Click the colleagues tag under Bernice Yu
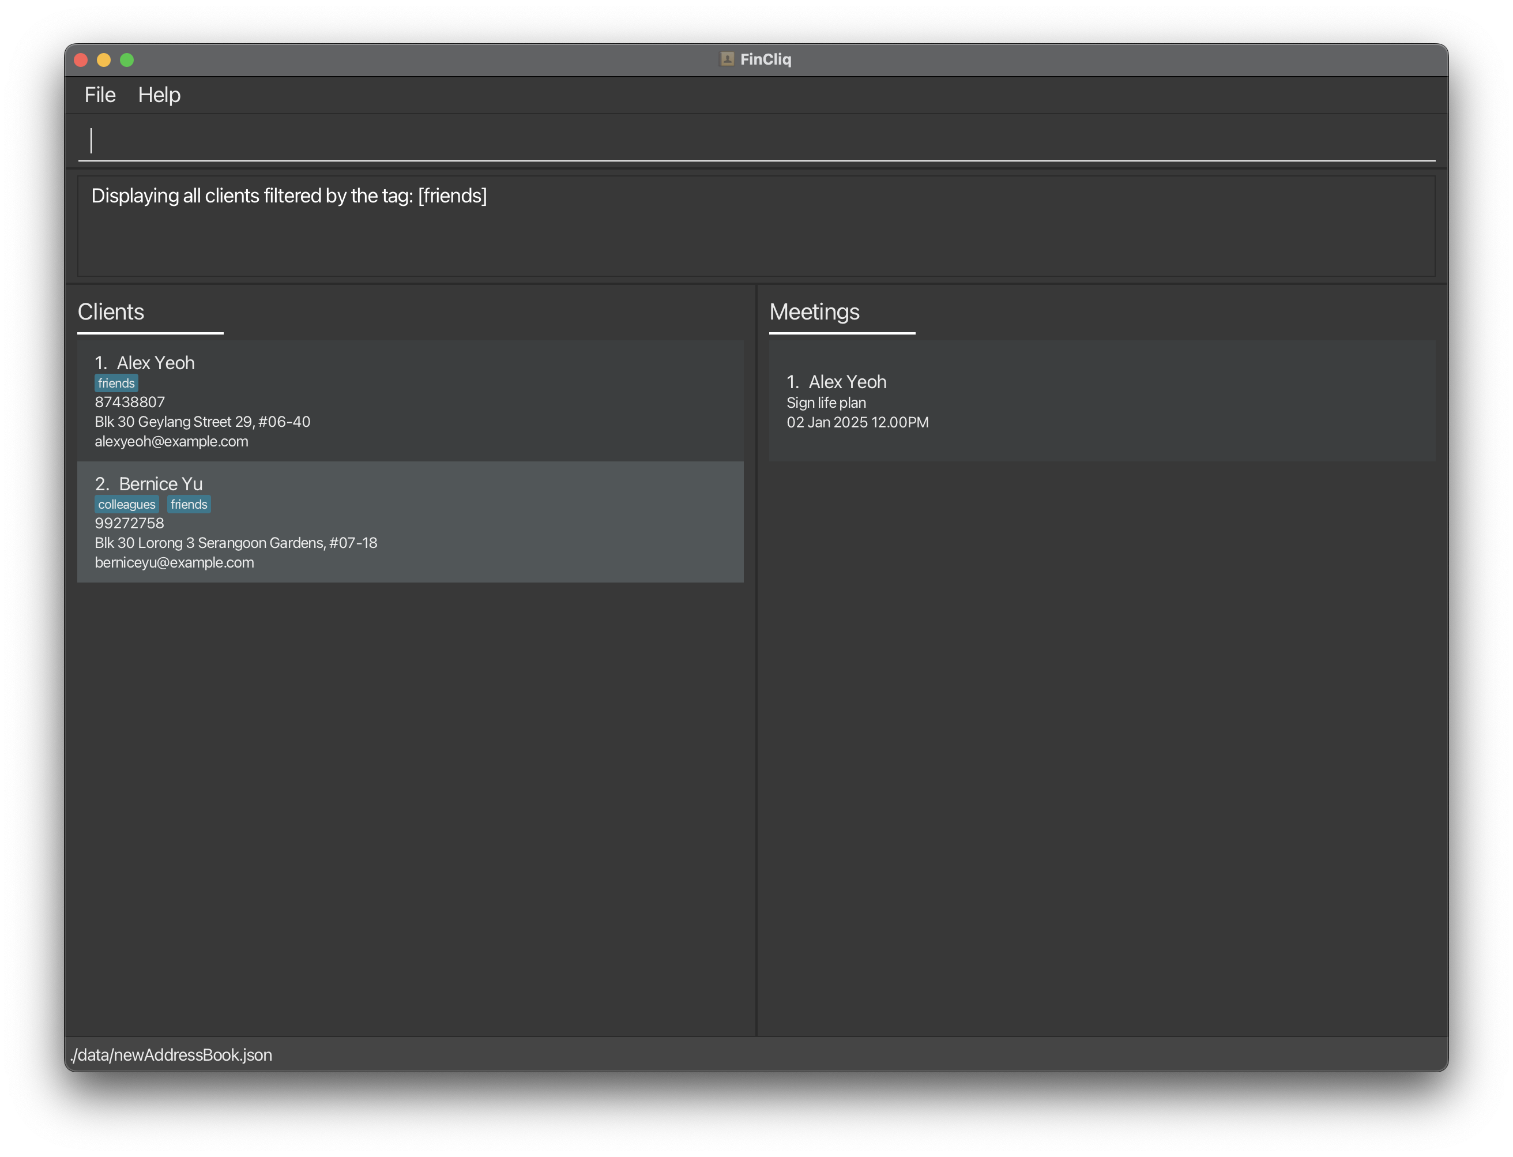Screen dimensions: 1513x1157 pos(127,504)
